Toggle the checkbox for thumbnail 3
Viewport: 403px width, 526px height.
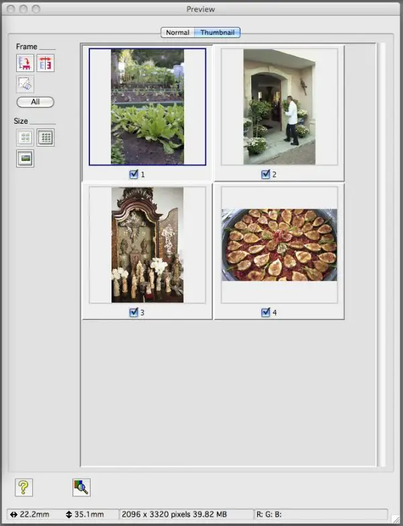[x=134, y=312]
